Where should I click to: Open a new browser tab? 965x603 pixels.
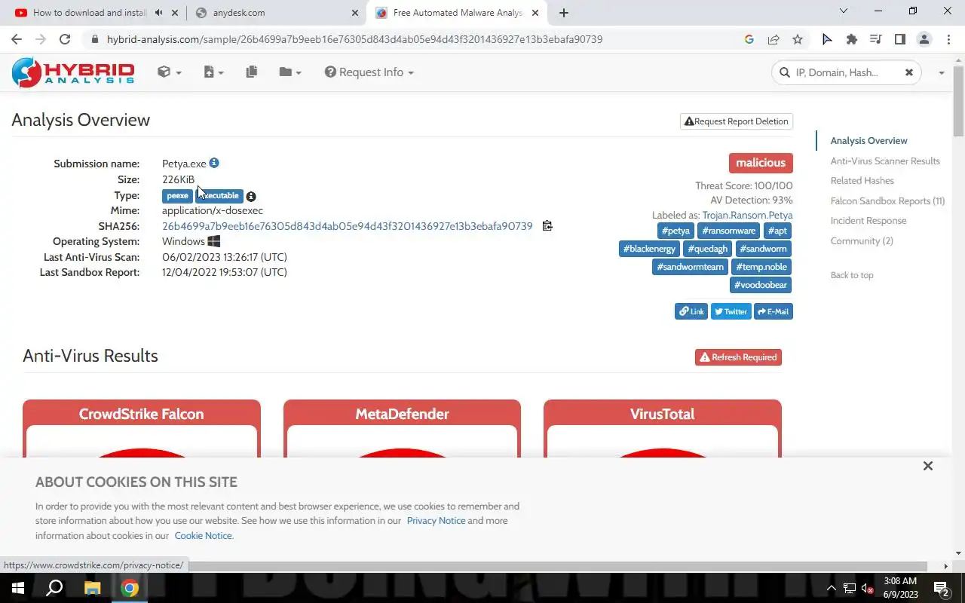point(563,13)
